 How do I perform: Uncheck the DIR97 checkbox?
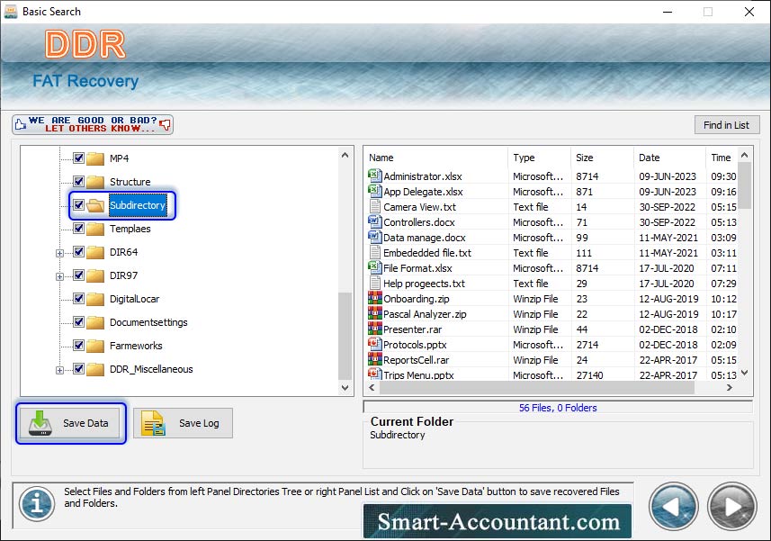(x=78, y=275)
